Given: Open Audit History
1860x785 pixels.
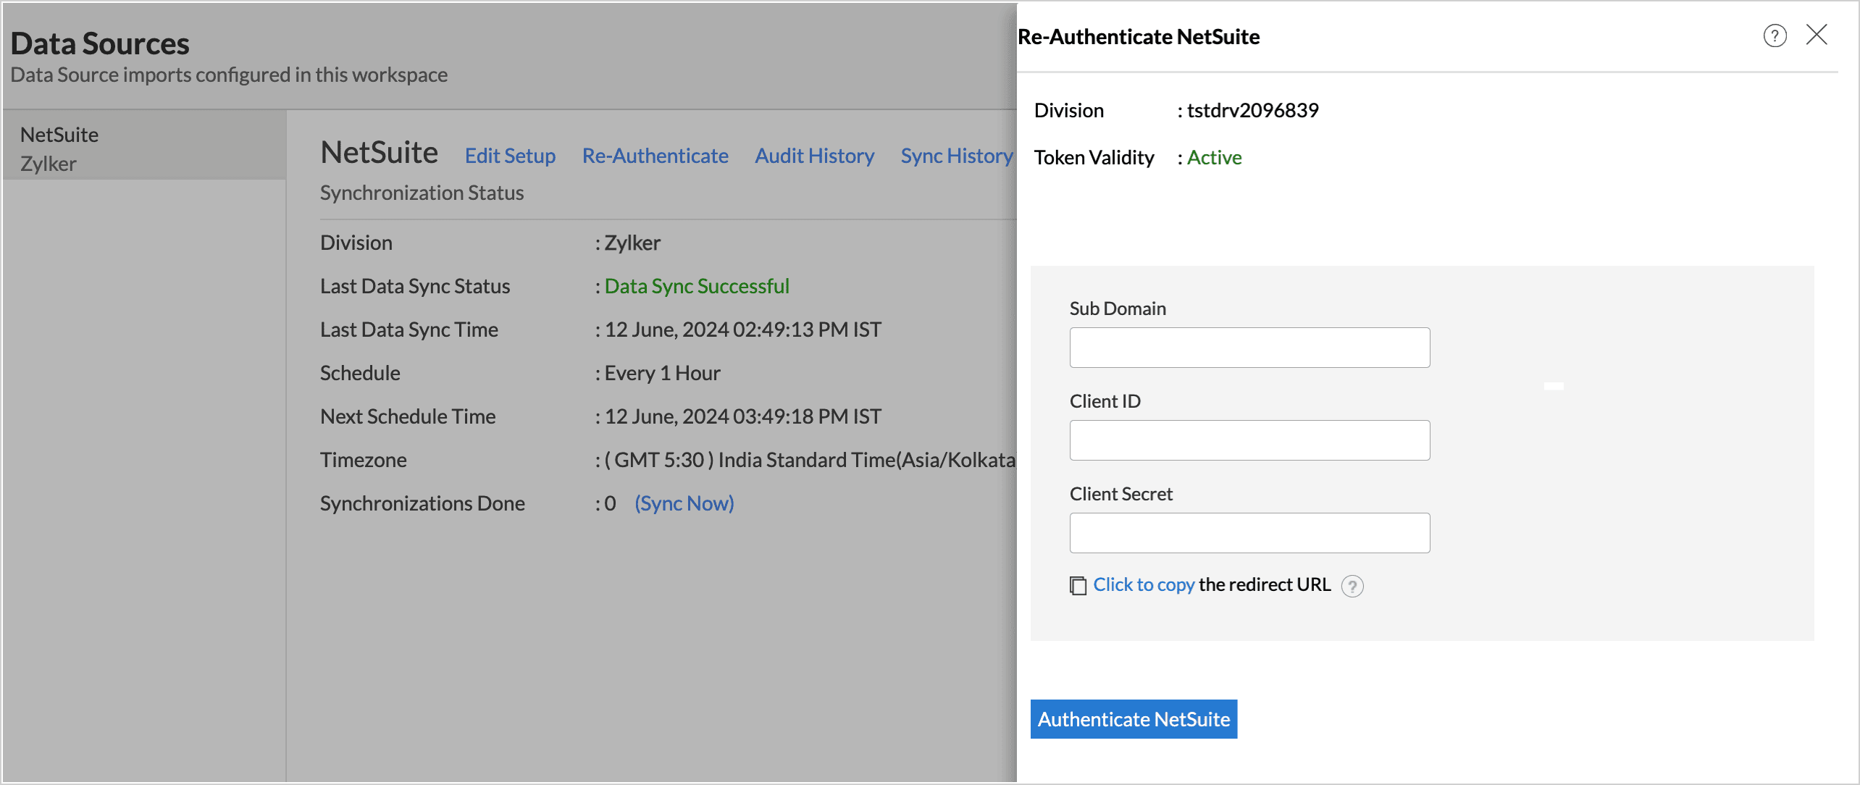Looking at the screenshot, I should (815, 156).
